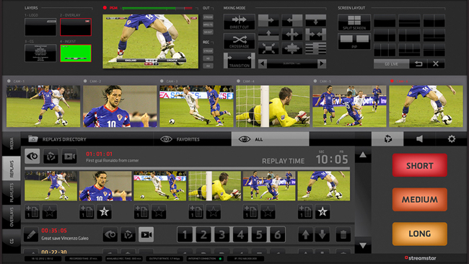Select camera 3 button in Great save row
This screenshot has height=264, width=469.
pos(222,234)
